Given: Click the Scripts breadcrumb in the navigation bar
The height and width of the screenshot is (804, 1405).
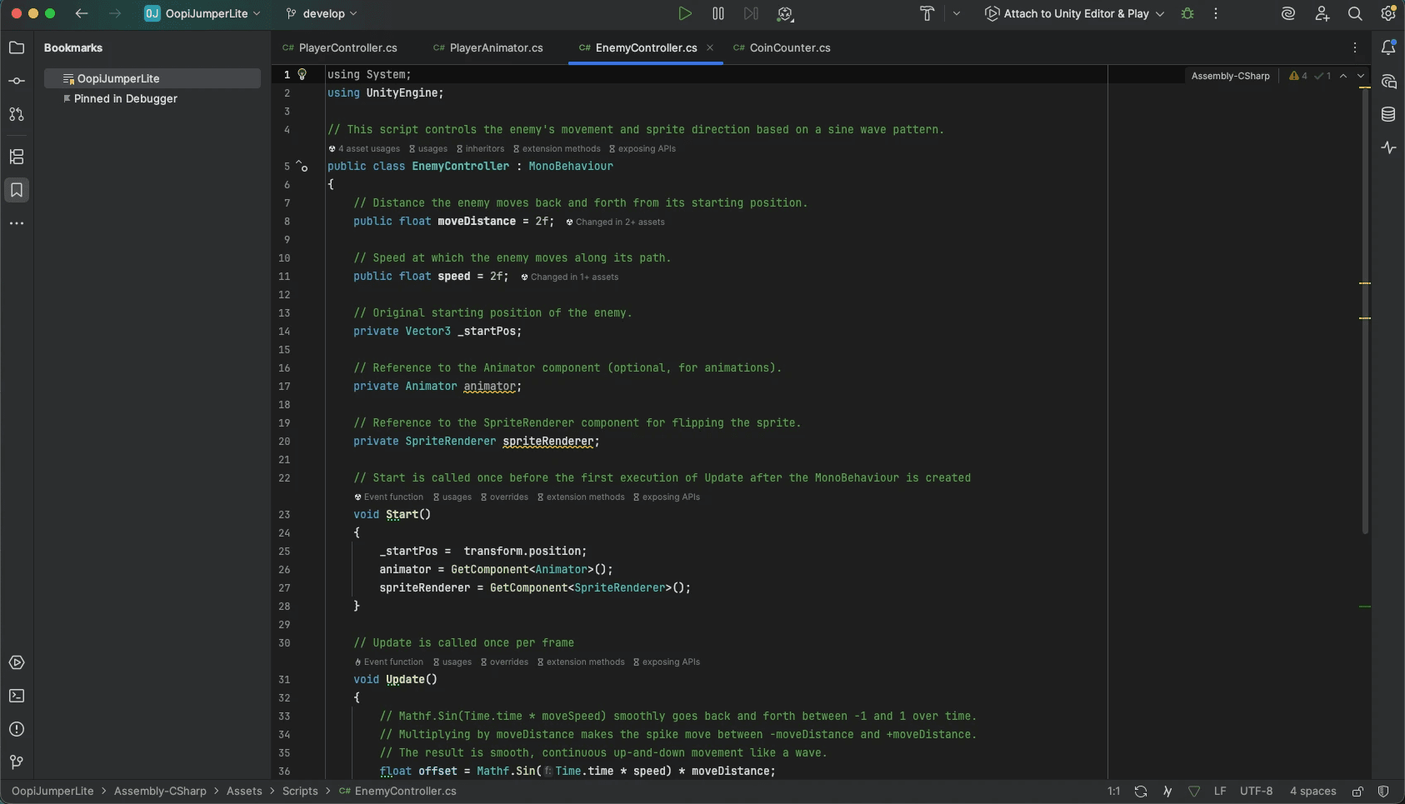Looking at the screenshot, I should [300, 791].
